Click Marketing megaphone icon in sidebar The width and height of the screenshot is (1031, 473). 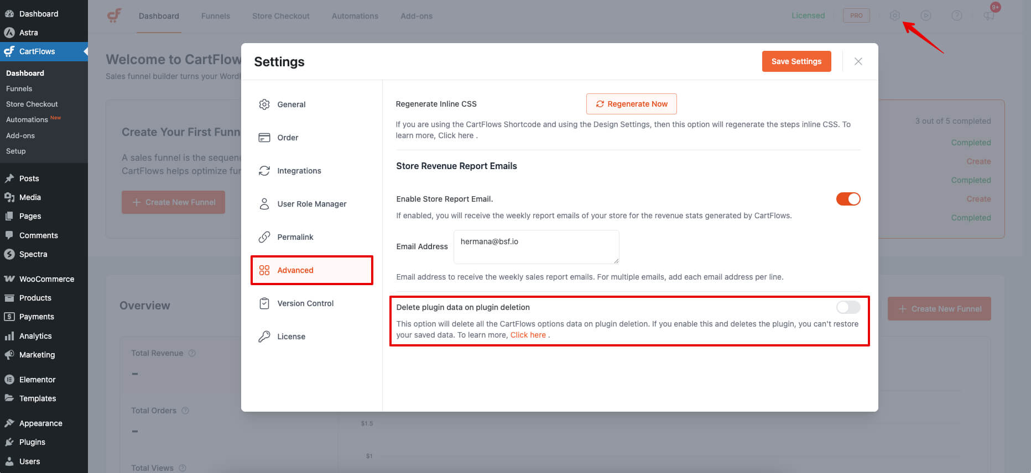tap(9, 355)
